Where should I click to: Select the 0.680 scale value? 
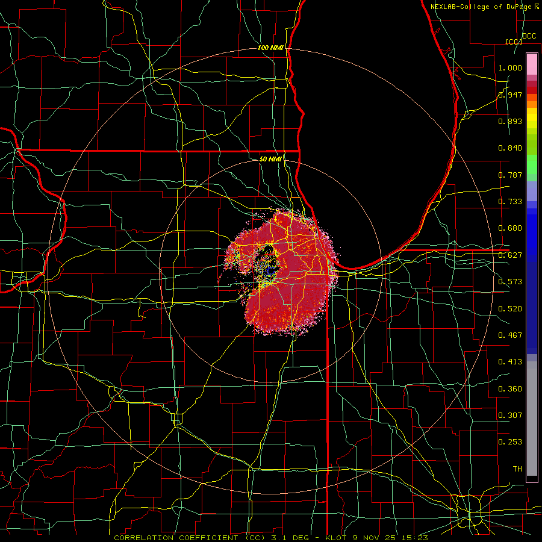point(510,228)
